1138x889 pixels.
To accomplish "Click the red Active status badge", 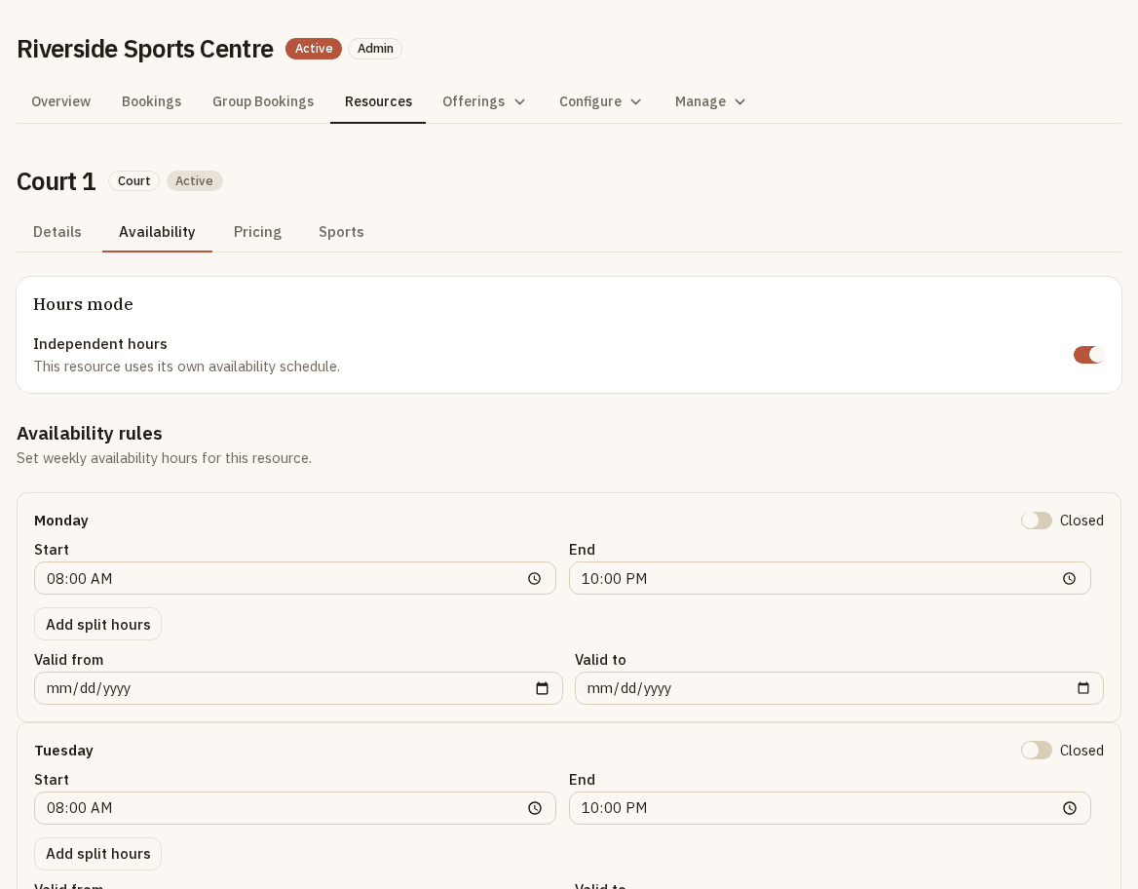I will 314,49.
